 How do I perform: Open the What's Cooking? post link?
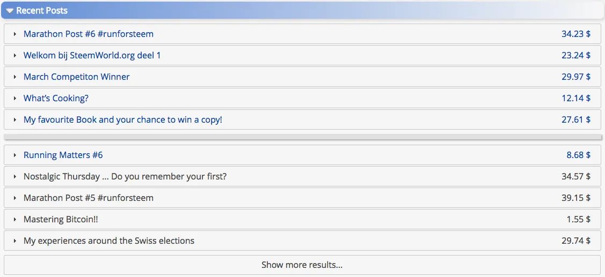[x=56, y=98]
